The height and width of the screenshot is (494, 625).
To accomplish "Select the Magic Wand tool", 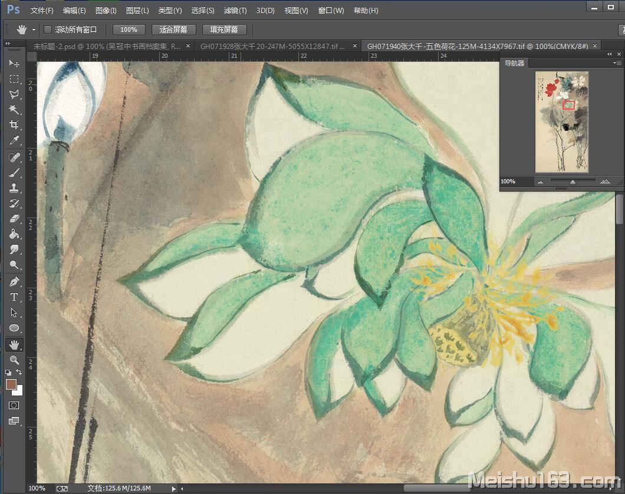I will [x=14, y=109].
